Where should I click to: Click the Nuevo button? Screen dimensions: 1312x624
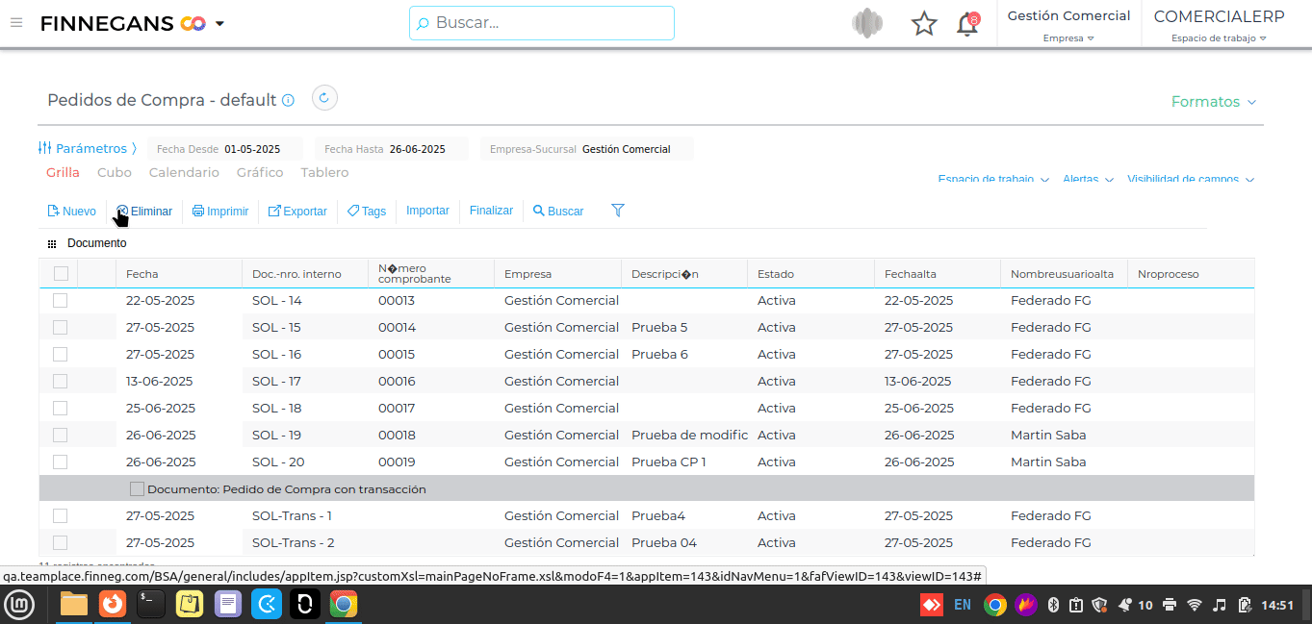click(x=72, y=212)
